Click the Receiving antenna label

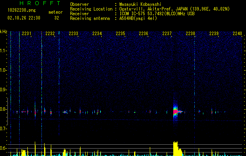click(90, 18)
